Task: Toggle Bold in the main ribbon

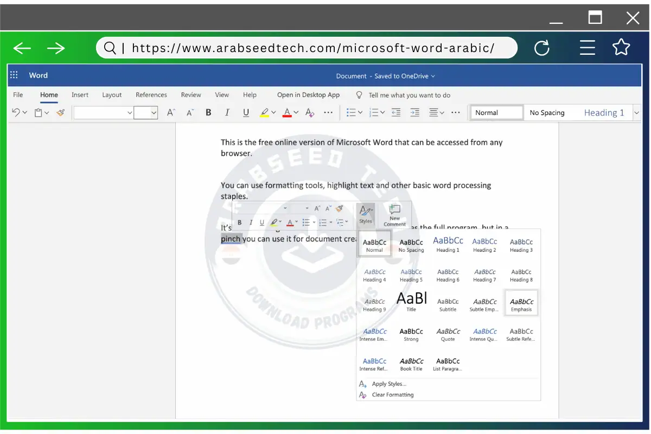Action: pos(208,113)
